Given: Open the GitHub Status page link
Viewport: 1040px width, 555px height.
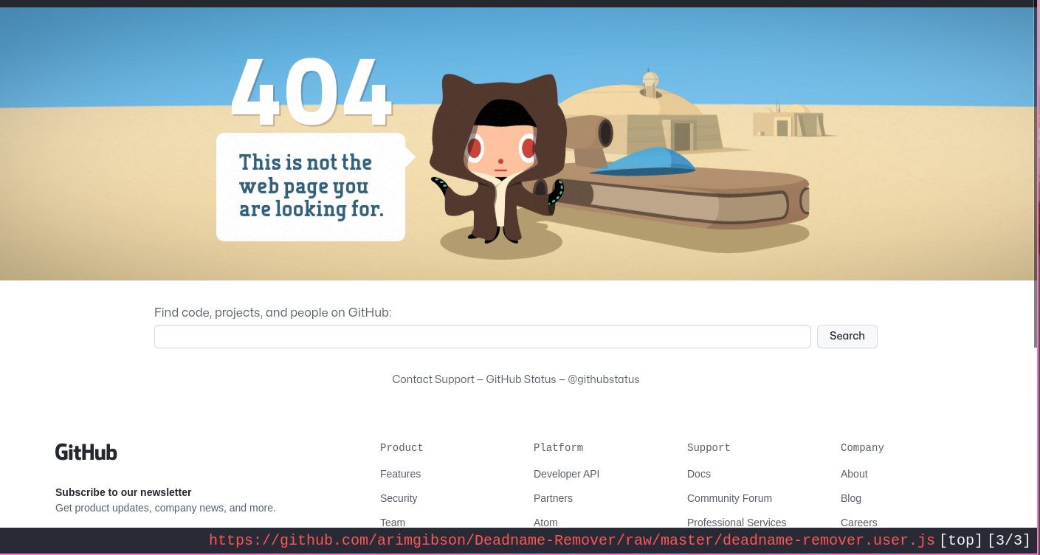Looking at the screenshot, I should tap(521, 379).
